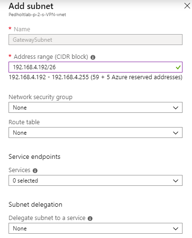Click chevron arrow of Route table box

click(x=175, y=133)
